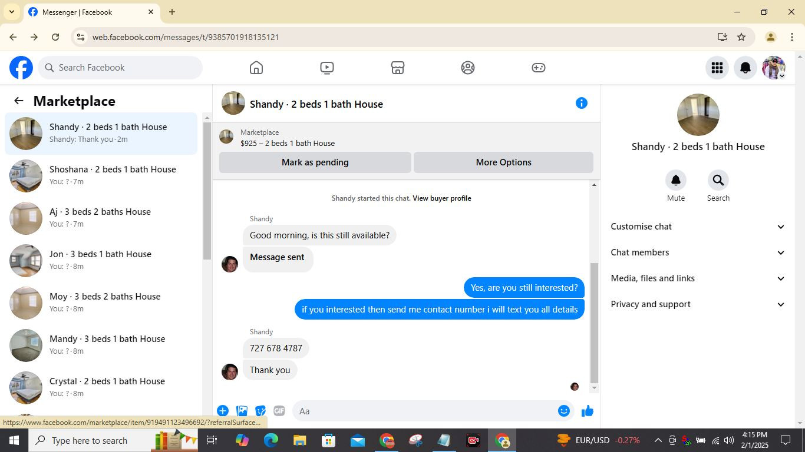Bookmark this page with star icon
The height and width of the screenshot is (452, 805).
click(741, 37)
